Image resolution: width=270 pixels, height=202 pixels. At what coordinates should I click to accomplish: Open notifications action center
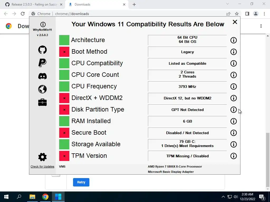pyautogui.click(x=262, y=197)
